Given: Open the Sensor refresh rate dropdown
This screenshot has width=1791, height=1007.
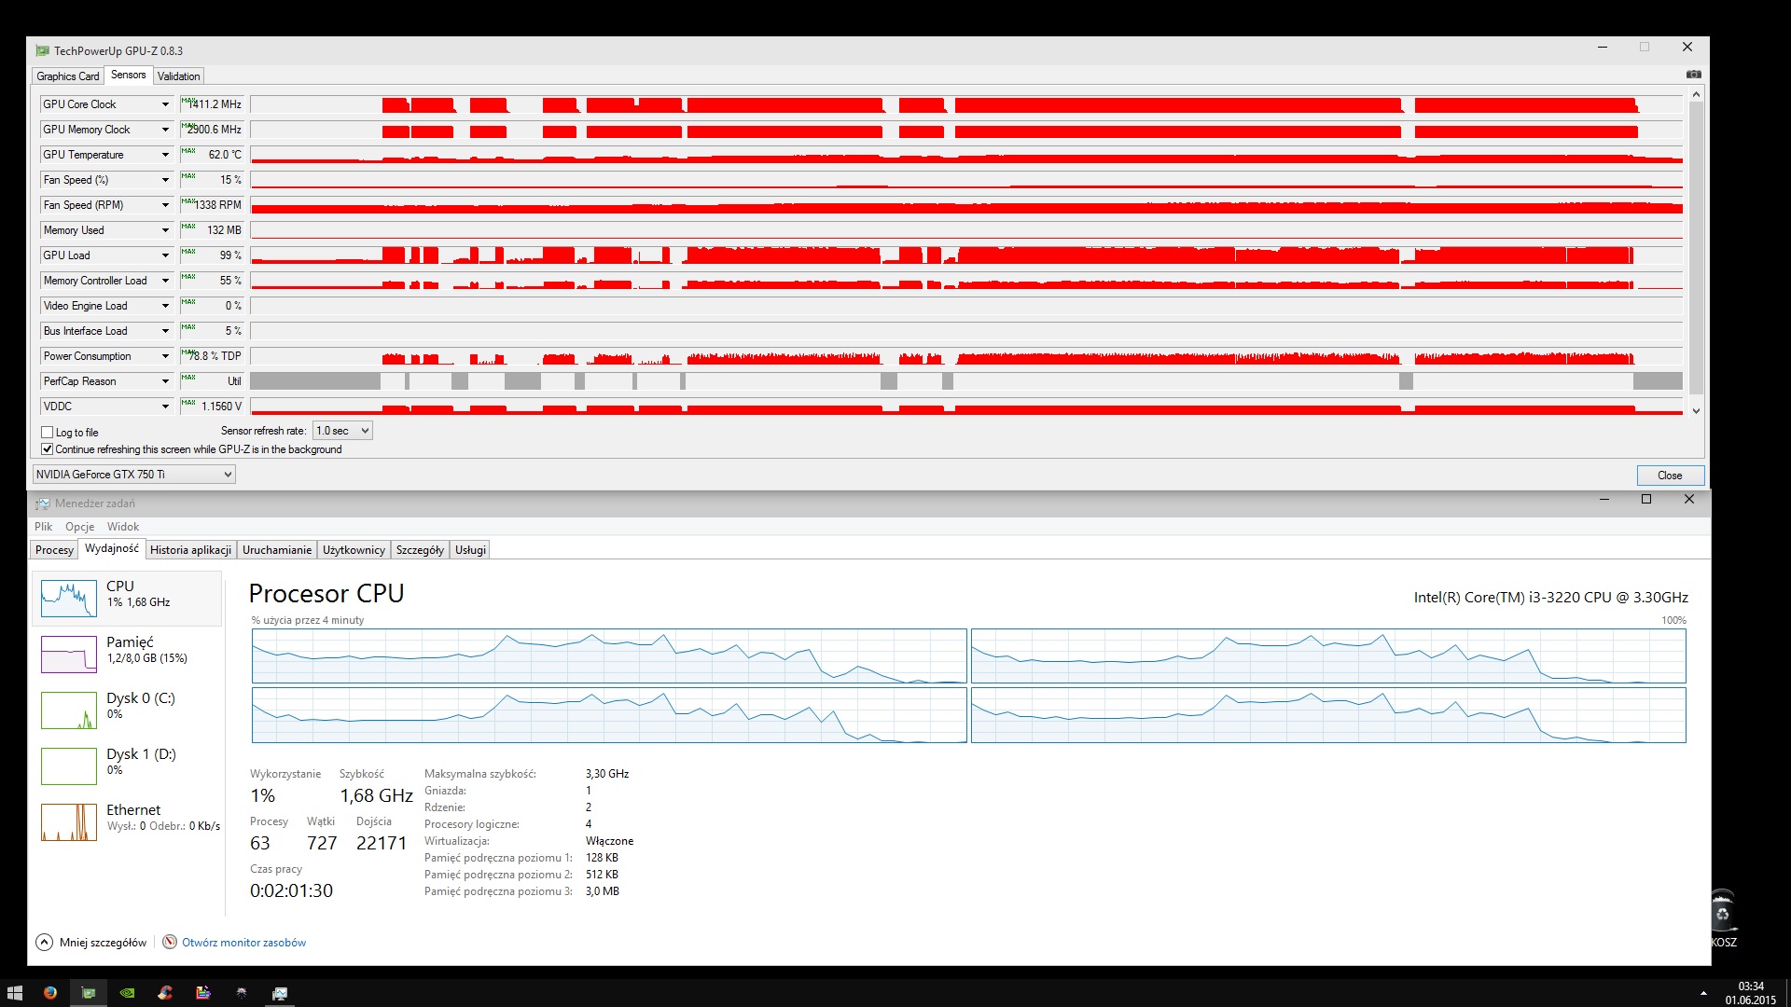Looking at the screenshot, I should pyautogui.click(x=342, y=431).
